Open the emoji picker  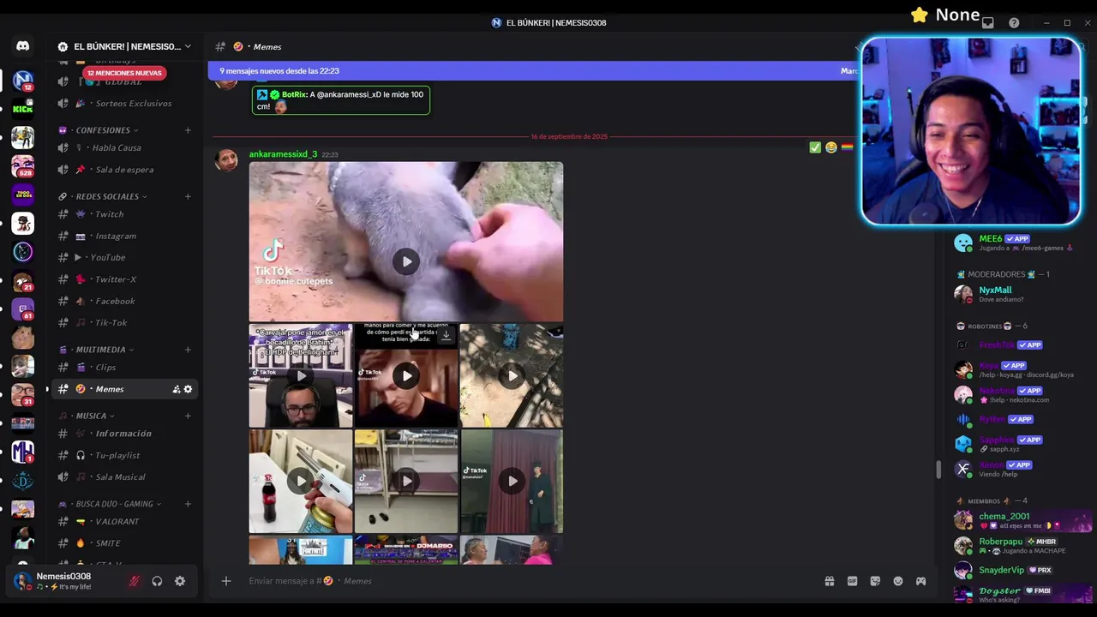898,581
